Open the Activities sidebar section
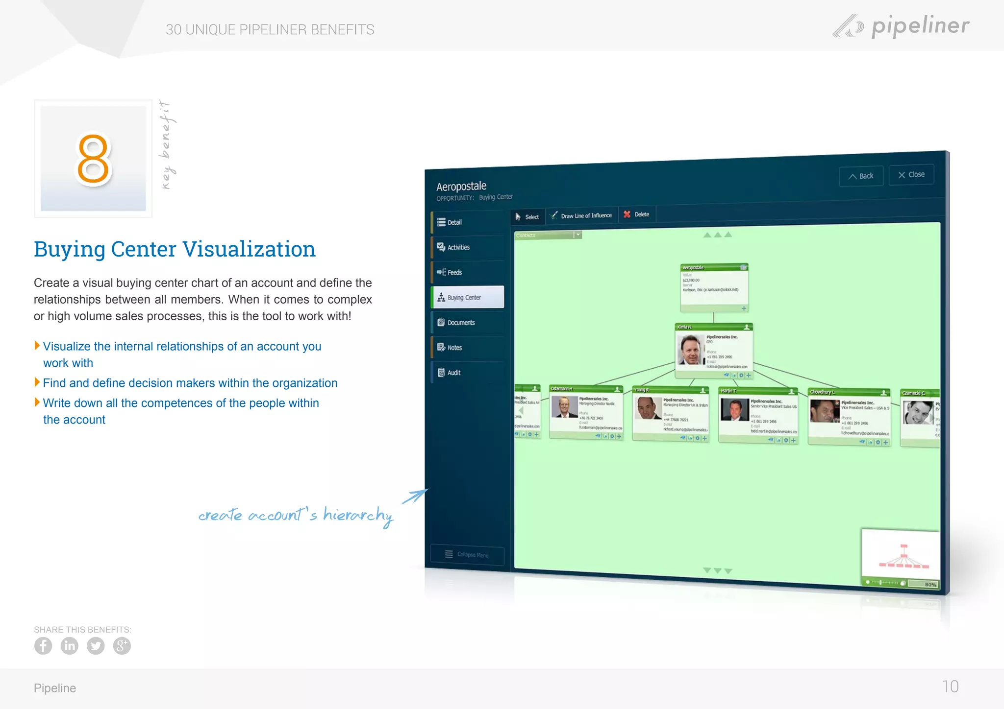1004x709 pixels. point(468,247)
